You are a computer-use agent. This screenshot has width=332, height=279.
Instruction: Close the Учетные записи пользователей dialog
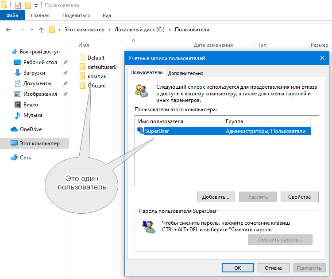point(322,58)
